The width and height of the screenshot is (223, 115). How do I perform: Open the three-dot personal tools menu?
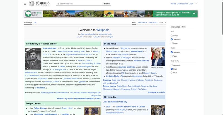click(x=196, y=4)
